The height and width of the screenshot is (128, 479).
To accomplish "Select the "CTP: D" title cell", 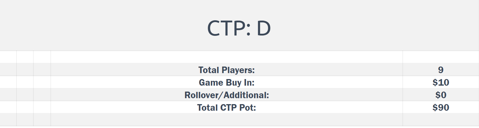I will tap(239, 28).
